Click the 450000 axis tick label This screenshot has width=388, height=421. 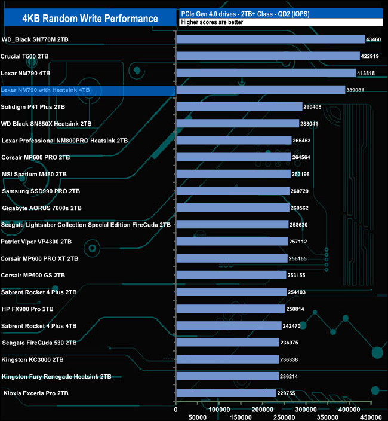pos(371,417)
